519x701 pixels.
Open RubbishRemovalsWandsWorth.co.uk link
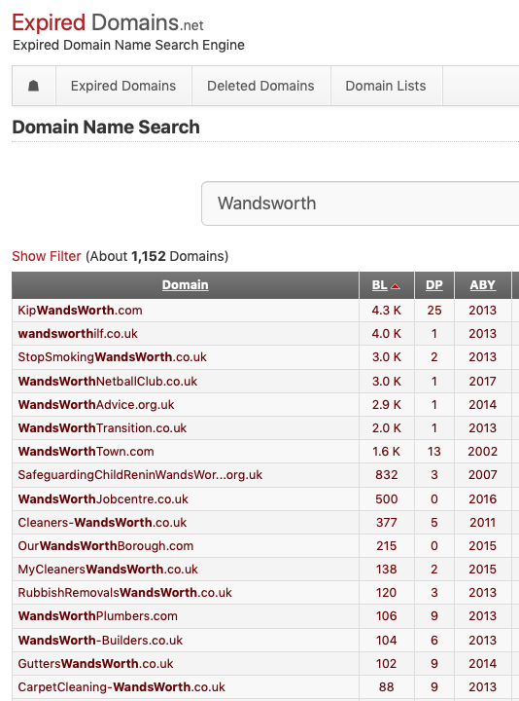[125, 592]
